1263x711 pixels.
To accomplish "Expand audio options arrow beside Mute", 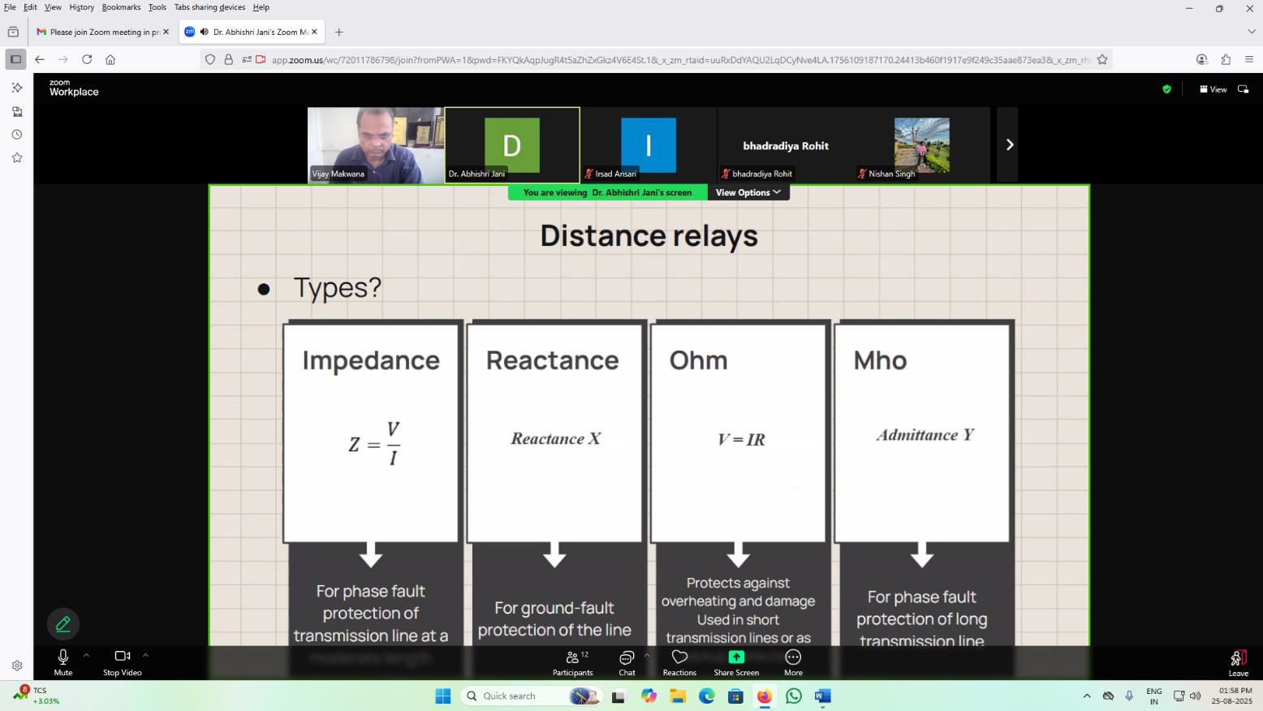I will click(x=86, y=655).
